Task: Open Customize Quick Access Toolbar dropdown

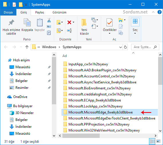Action: [x=26, y=5]
